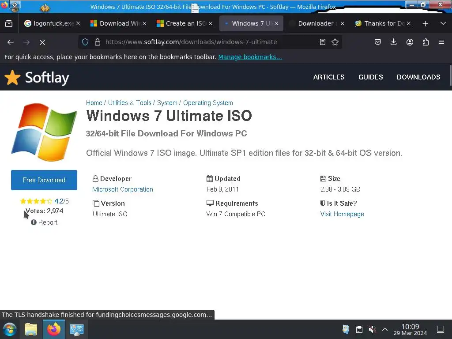View site security padlock info

click(x=98, y=42)
